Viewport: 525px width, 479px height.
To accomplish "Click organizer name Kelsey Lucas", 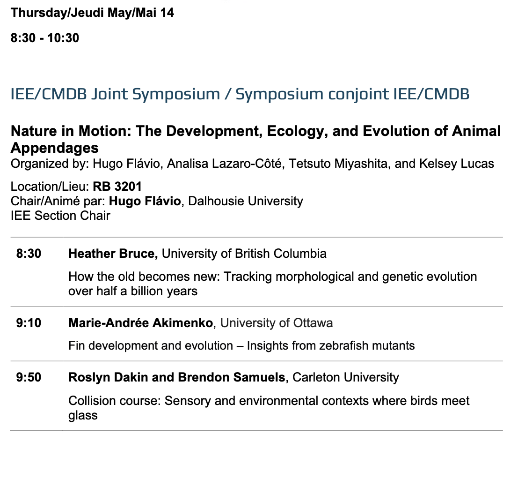I will coord(457,164).
